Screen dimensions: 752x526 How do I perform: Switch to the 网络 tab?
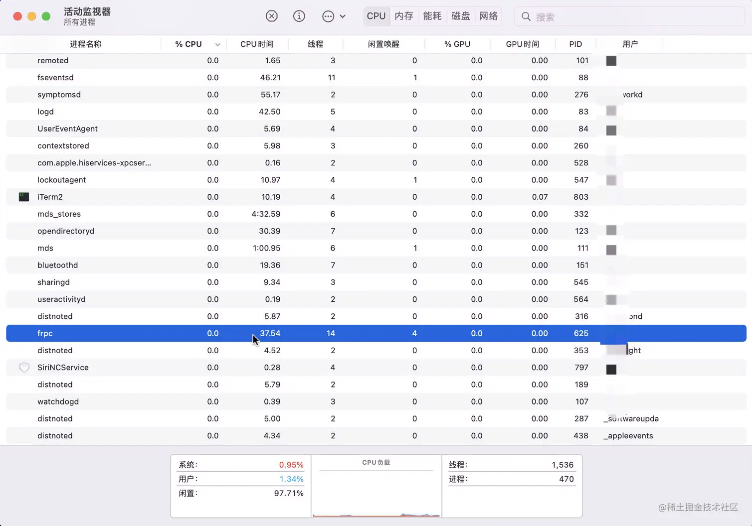pyautogui.click(x=488, y=16)
